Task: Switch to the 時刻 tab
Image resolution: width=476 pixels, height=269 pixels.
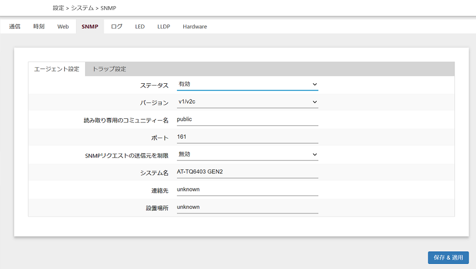Action: [39, 27]
